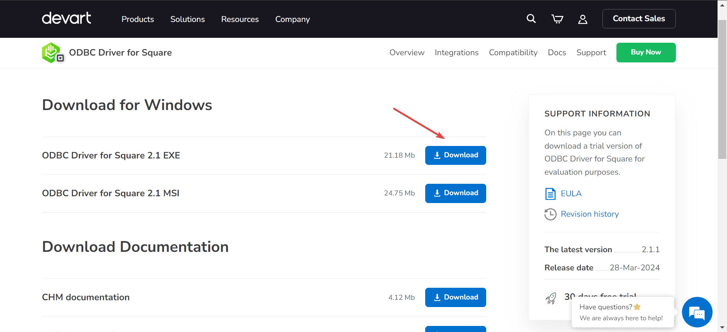Open the site search icon
The image size is (727, 332).
(531, 19)
